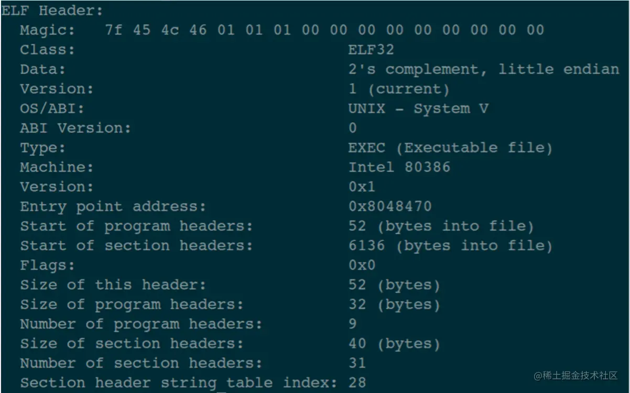Click the ELF32 class value

(x=371, y=50)
